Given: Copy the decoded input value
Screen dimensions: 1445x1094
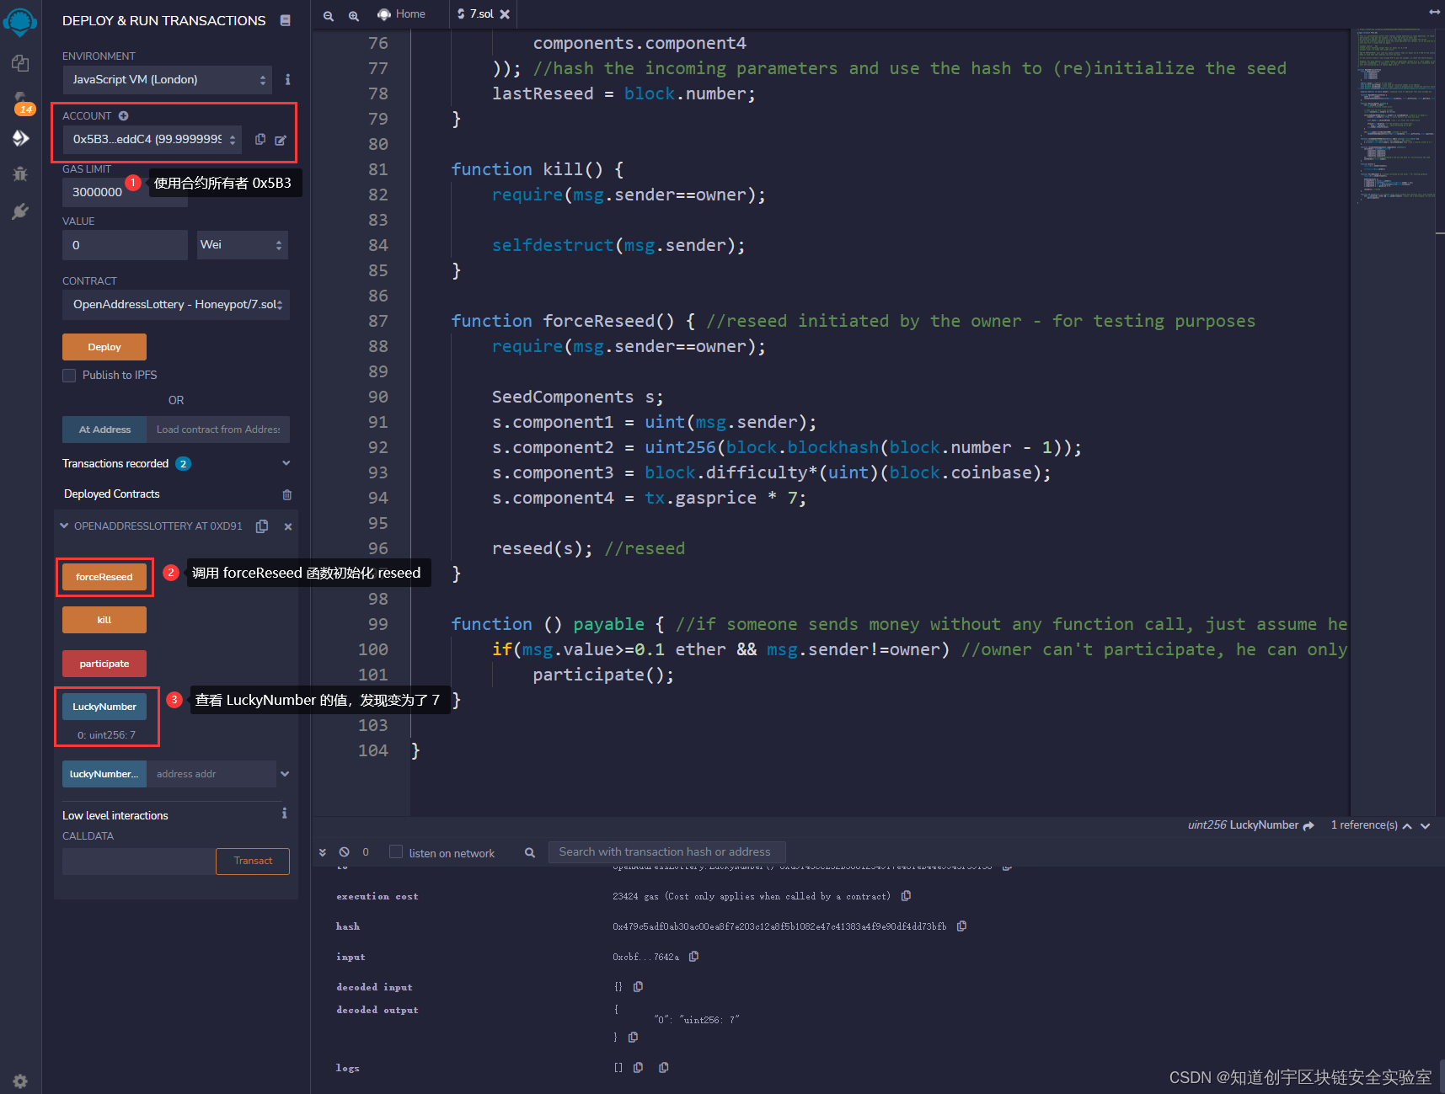Looking at the screenshot, I should 638,986.
